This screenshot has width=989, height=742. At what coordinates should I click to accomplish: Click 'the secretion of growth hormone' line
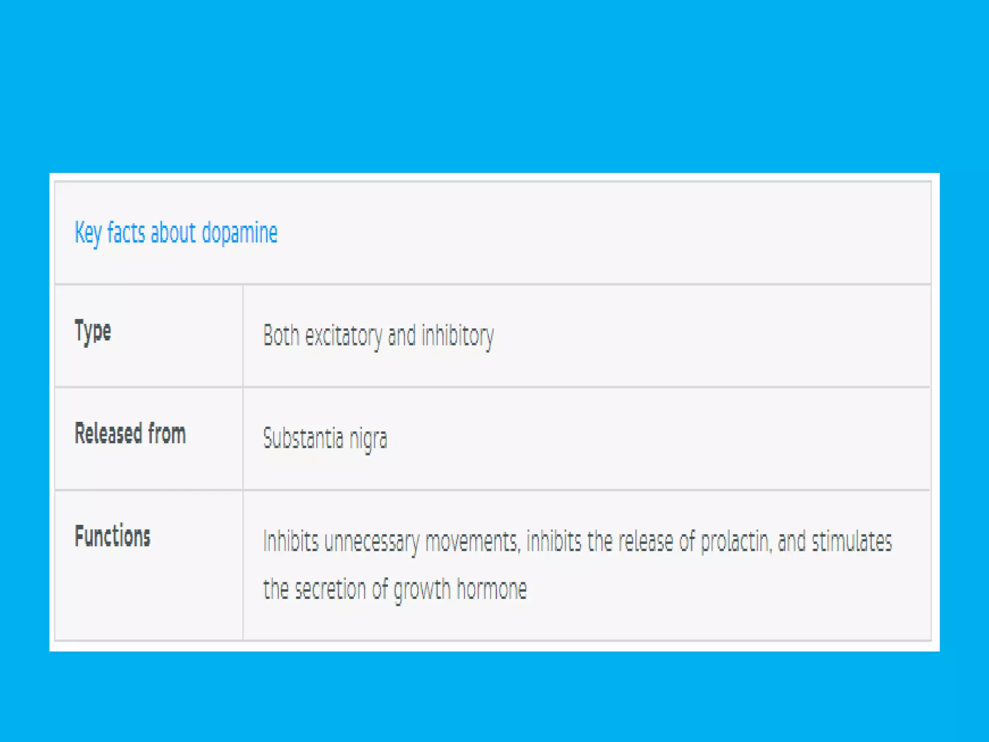(395, 590)
